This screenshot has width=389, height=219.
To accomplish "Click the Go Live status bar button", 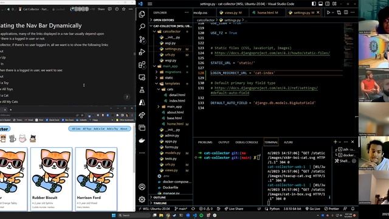I will [x=312, y=209].
